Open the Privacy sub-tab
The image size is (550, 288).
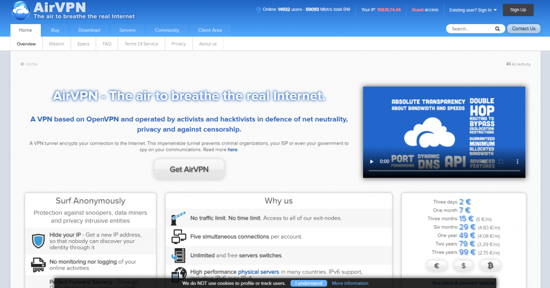(x=178, y=44)
